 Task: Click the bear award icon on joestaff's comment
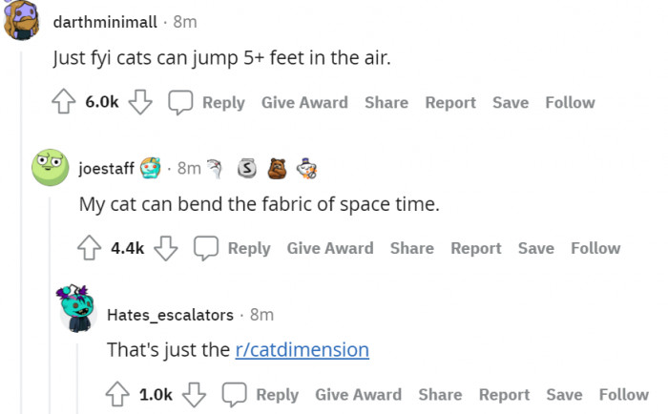pyautogui.click(x=276, y=169)
